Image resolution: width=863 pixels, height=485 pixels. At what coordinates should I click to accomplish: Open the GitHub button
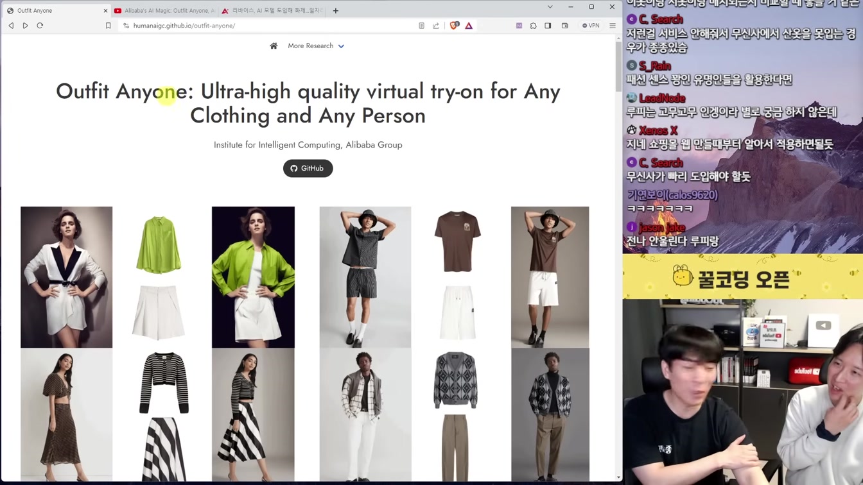pos(308,168)
